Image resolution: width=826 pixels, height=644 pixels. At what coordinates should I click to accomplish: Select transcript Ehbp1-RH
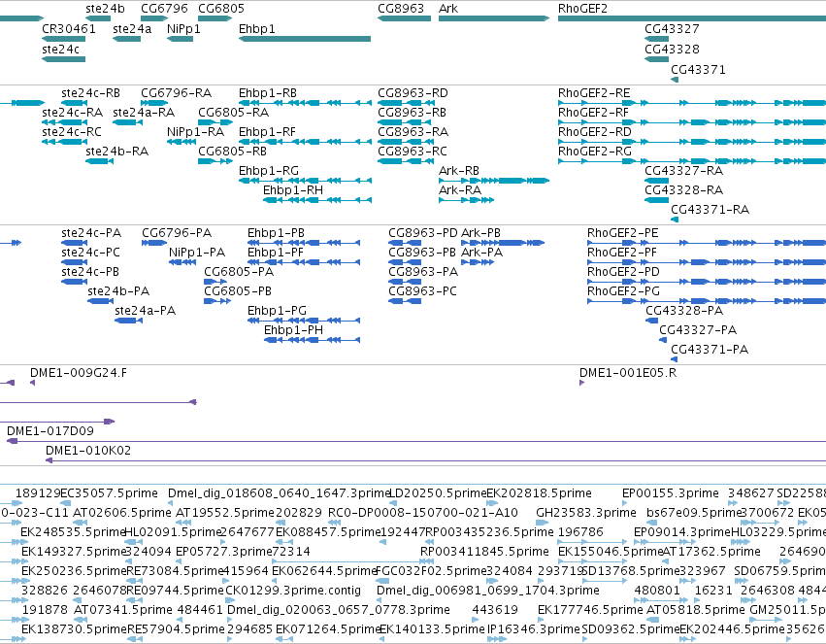tap(293, 189)
